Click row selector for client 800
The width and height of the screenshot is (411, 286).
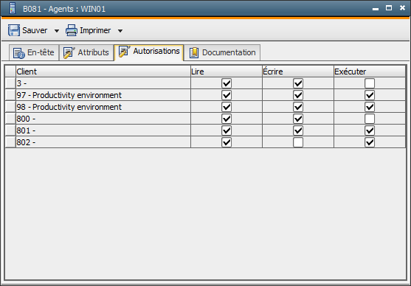(10, 119)
